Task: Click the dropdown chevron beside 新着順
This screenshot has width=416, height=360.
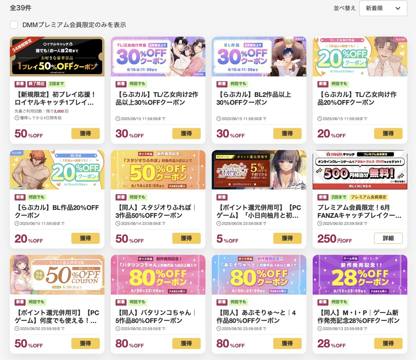Action: coord(398,8)
